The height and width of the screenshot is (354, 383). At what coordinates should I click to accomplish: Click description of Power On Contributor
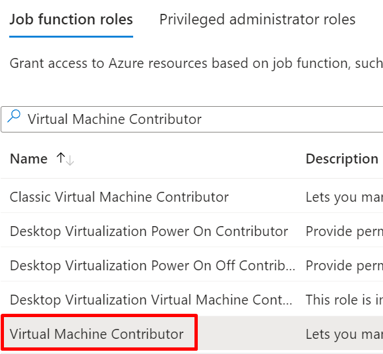(x=344, y=231)
